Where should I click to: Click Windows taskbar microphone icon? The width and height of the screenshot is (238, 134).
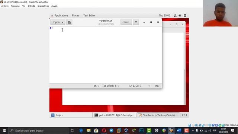[x=197, y=131]
